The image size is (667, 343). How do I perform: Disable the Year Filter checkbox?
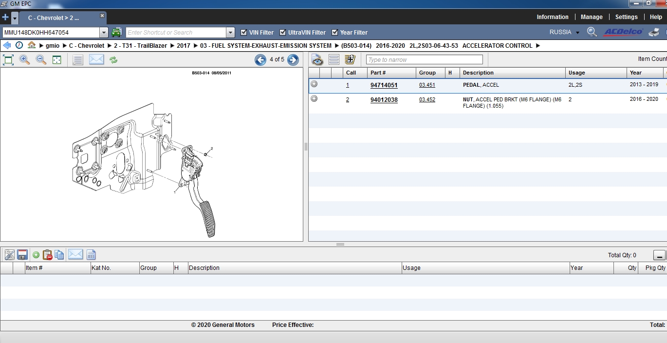pyautogui.click(x=335, y=33)
